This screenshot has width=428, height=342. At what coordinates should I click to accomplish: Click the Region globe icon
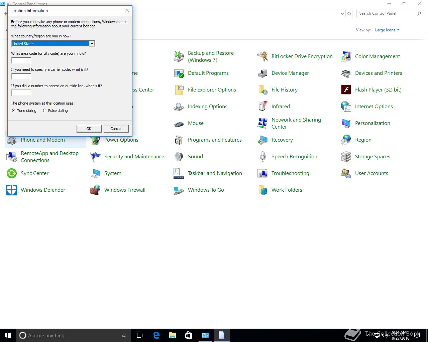click(x=346, y=140)
